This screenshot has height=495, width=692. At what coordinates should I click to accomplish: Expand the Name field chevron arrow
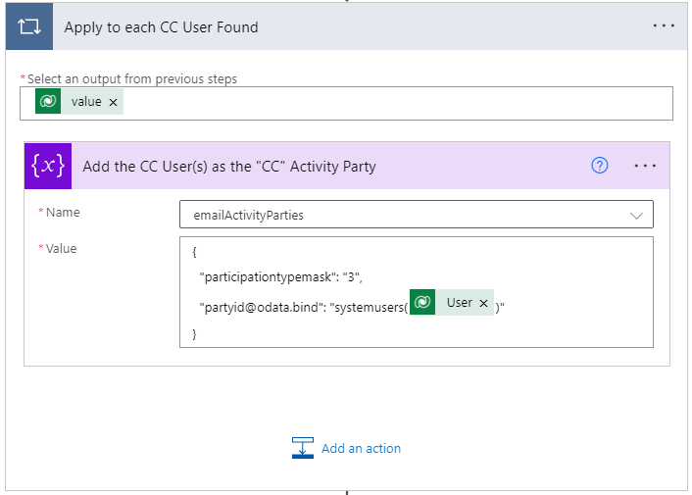coord(637,215)
